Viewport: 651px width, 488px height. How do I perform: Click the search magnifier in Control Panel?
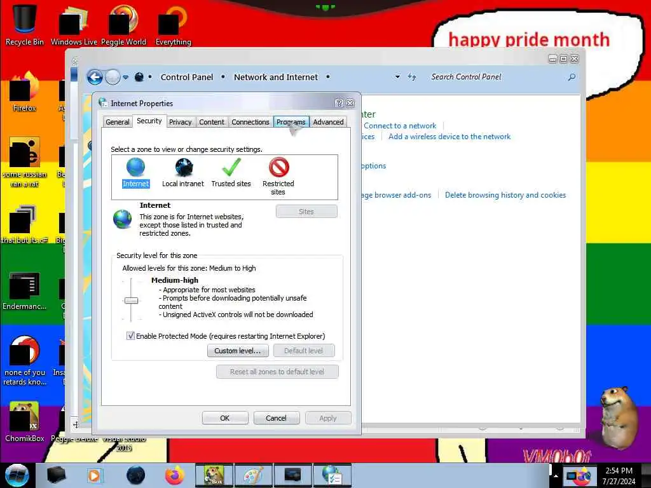(x=572, y=77)
